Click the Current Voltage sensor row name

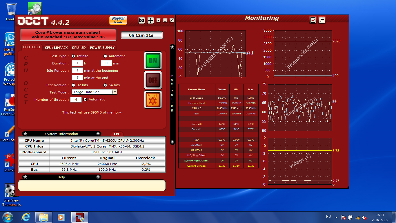[197, 166]
